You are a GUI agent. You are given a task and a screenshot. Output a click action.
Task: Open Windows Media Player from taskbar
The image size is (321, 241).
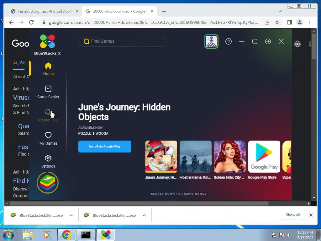47,235
